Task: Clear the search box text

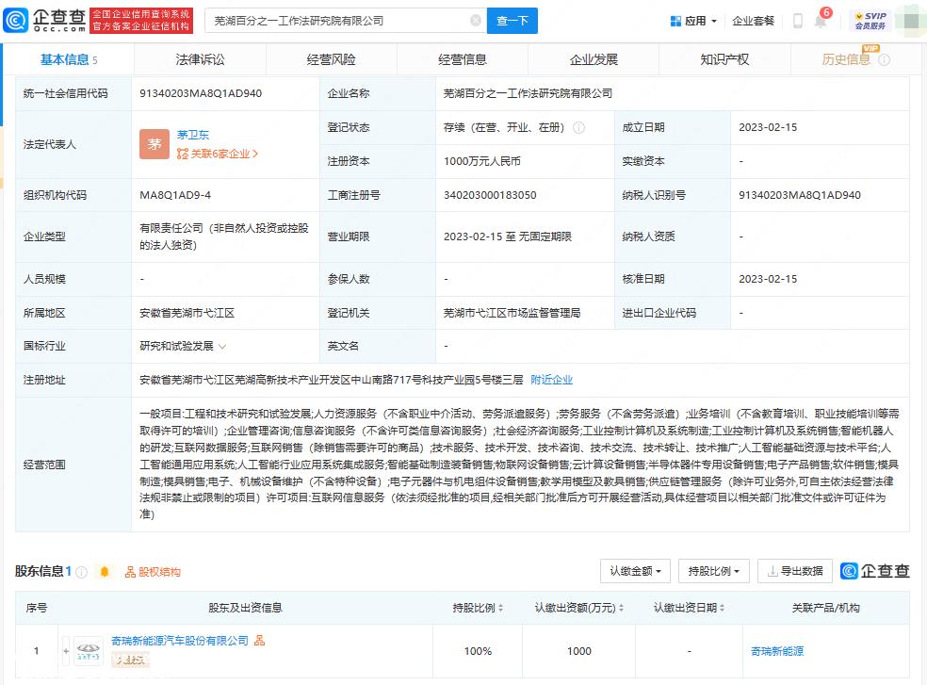Action: [x=476, y=21]
